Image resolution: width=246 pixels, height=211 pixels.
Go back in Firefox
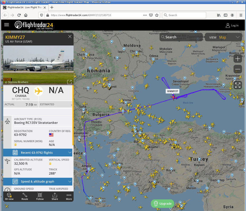5,15
